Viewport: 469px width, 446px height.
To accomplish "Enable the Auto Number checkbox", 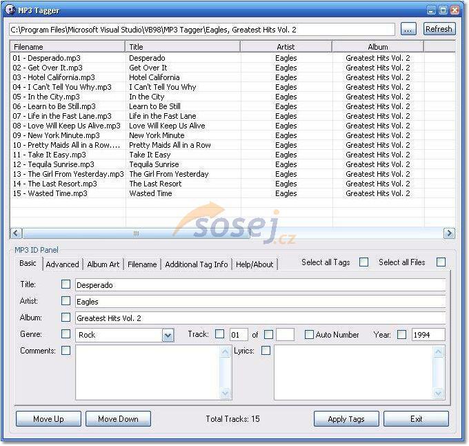I will (309, 334).
